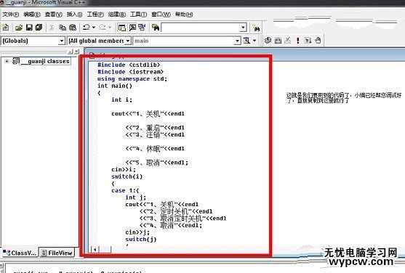This screenshot has width=405, height=273.
Task: Click the New Text File toolbar icon
Action: click(6, 27)
